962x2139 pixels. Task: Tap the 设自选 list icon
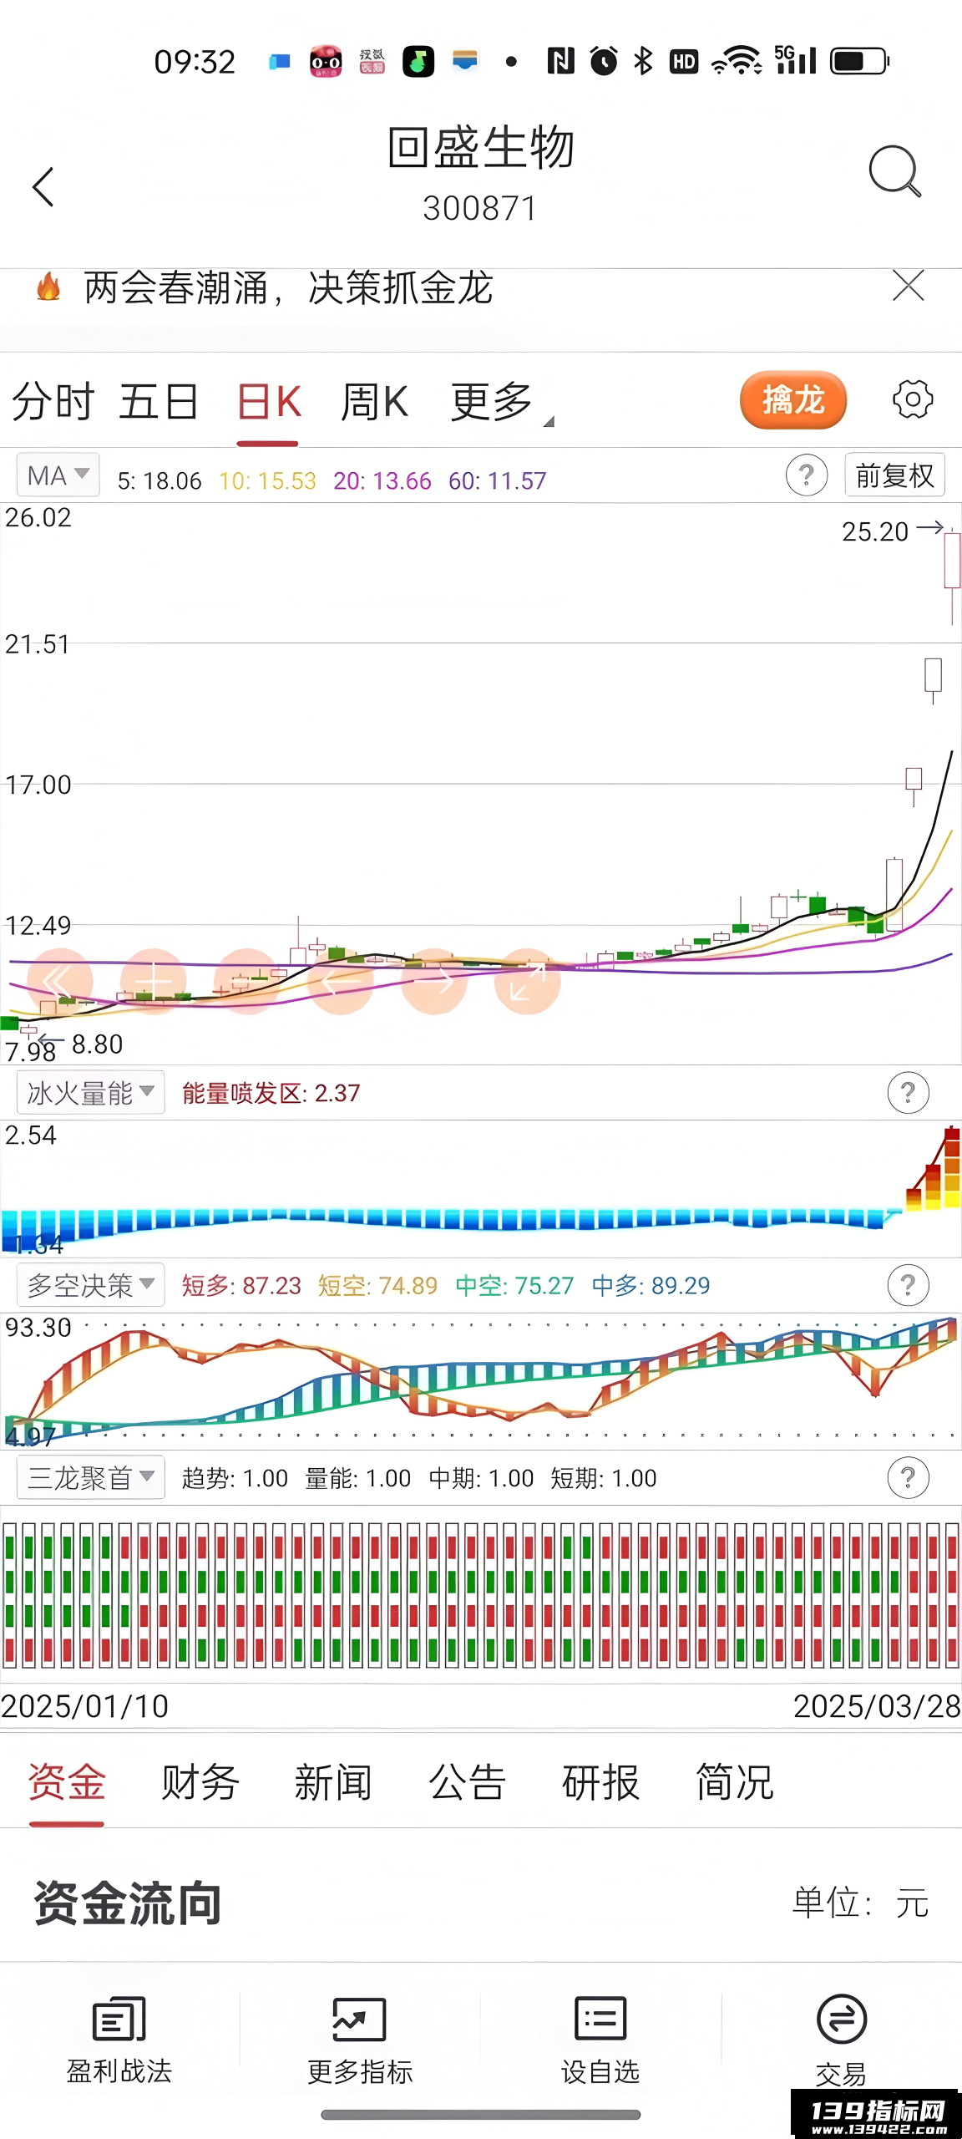click(600, 2019)
